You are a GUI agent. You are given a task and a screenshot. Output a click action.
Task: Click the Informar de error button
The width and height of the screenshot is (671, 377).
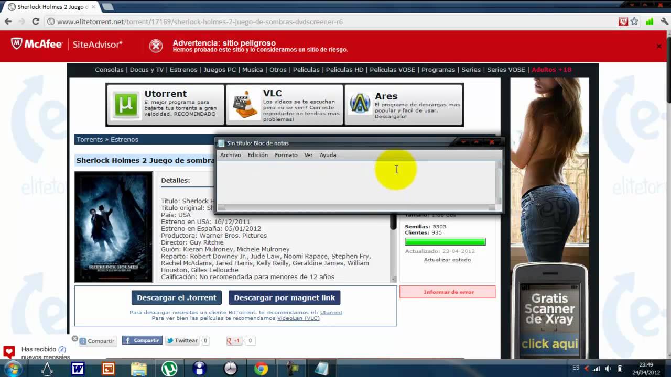(x=448, y=292)
